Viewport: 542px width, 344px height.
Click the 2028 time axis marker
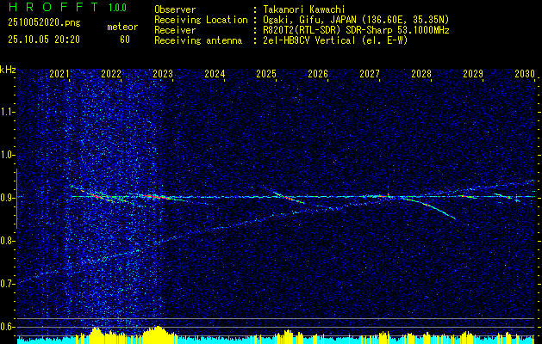tap(421, 74)
